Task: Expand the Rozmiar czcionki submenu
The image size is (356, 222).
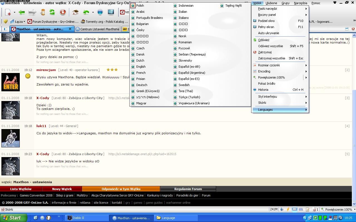Action: pyautogui.click(x=280, y=65)
